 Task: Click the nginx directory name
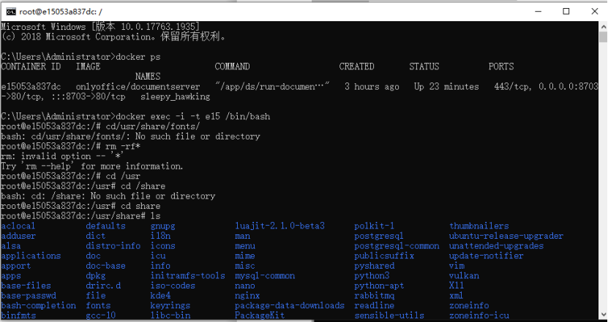pyautogui.click(x=247, y=296)
